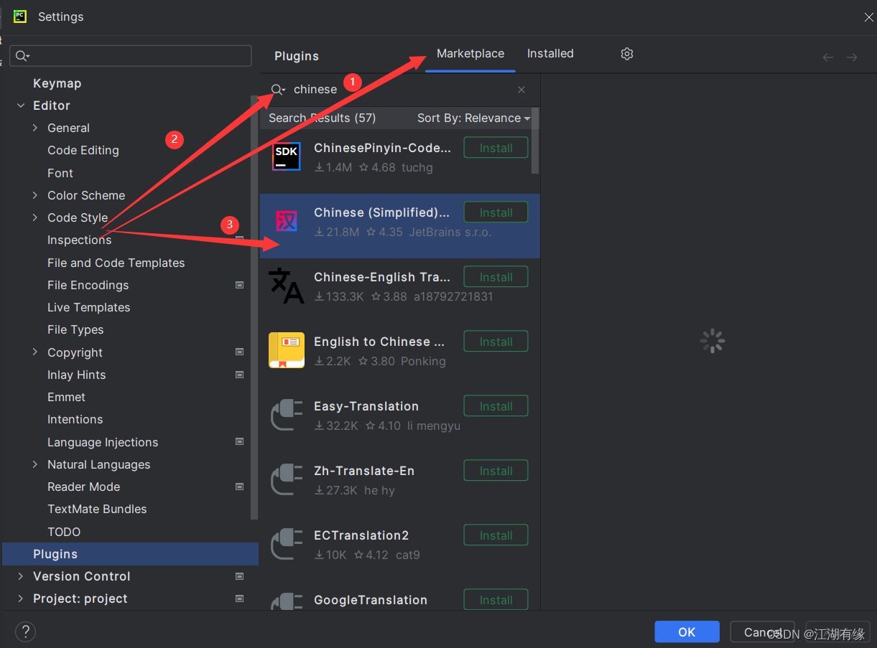Click the search magnifier in plugin search
The width and height of the screenshot is (877, 648).
point(277,89)
